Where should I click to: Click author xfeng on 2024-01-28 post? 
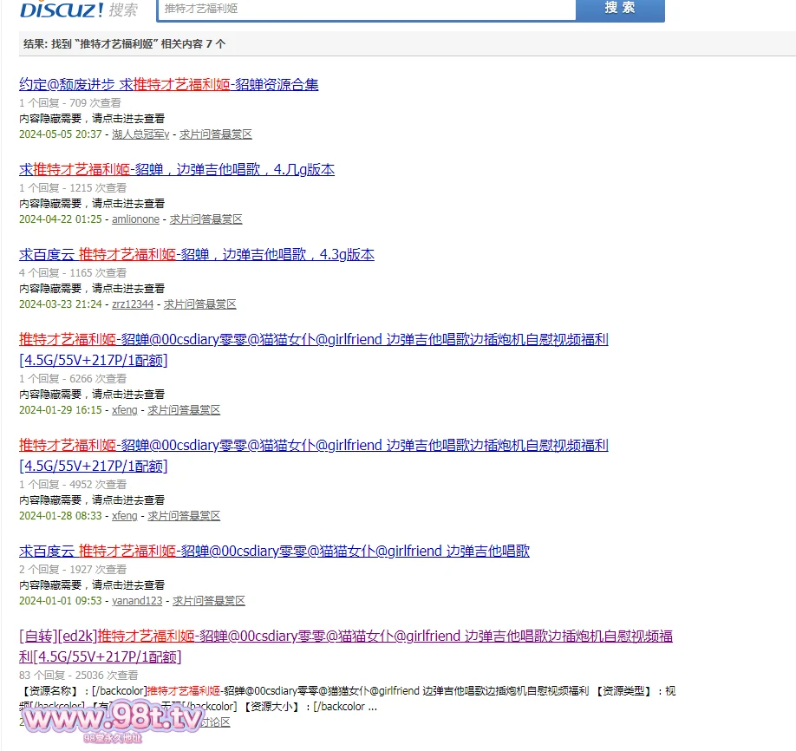[x=124, y=516]
